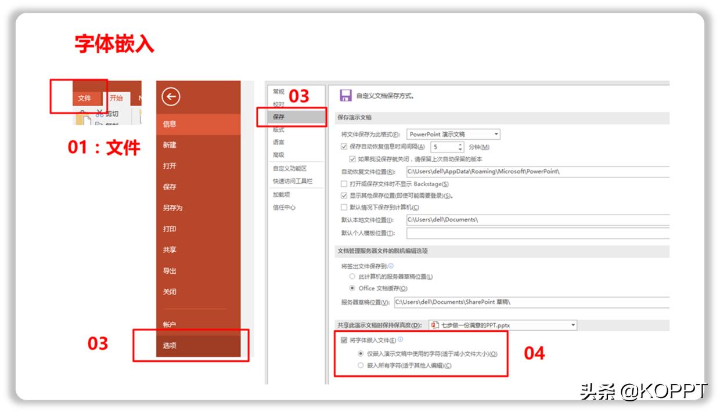Image resolution: width=720 pixels, height=413 pixels.
Task: Click the Copy icon below the Cut icon
Action: coord(98,123)
